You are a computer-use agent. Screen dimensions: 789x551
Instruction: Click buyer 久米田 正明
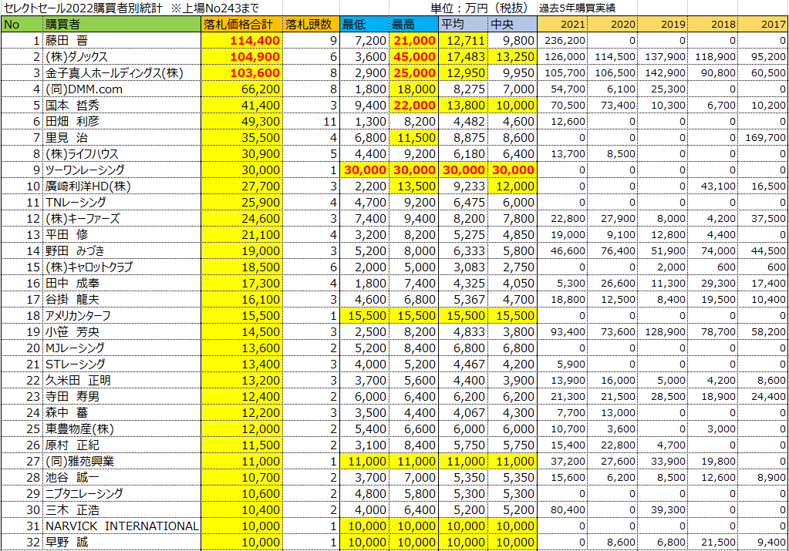tap(78, 380)
